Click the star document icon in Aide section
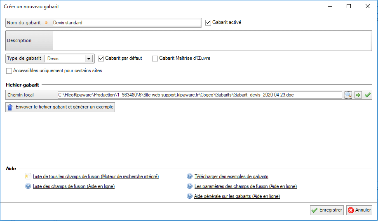Screen dimensions: 378x221 pos(28,176)
